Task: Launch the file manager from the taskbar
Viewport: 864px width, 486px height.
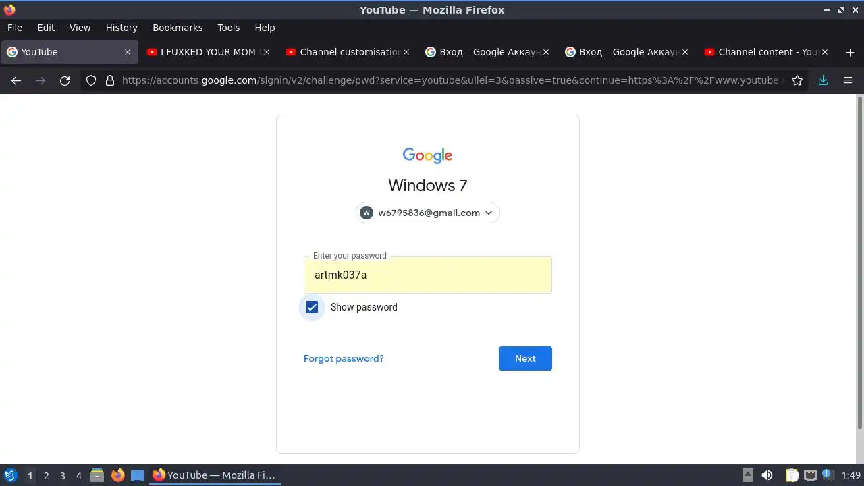Action: [97, 475]
